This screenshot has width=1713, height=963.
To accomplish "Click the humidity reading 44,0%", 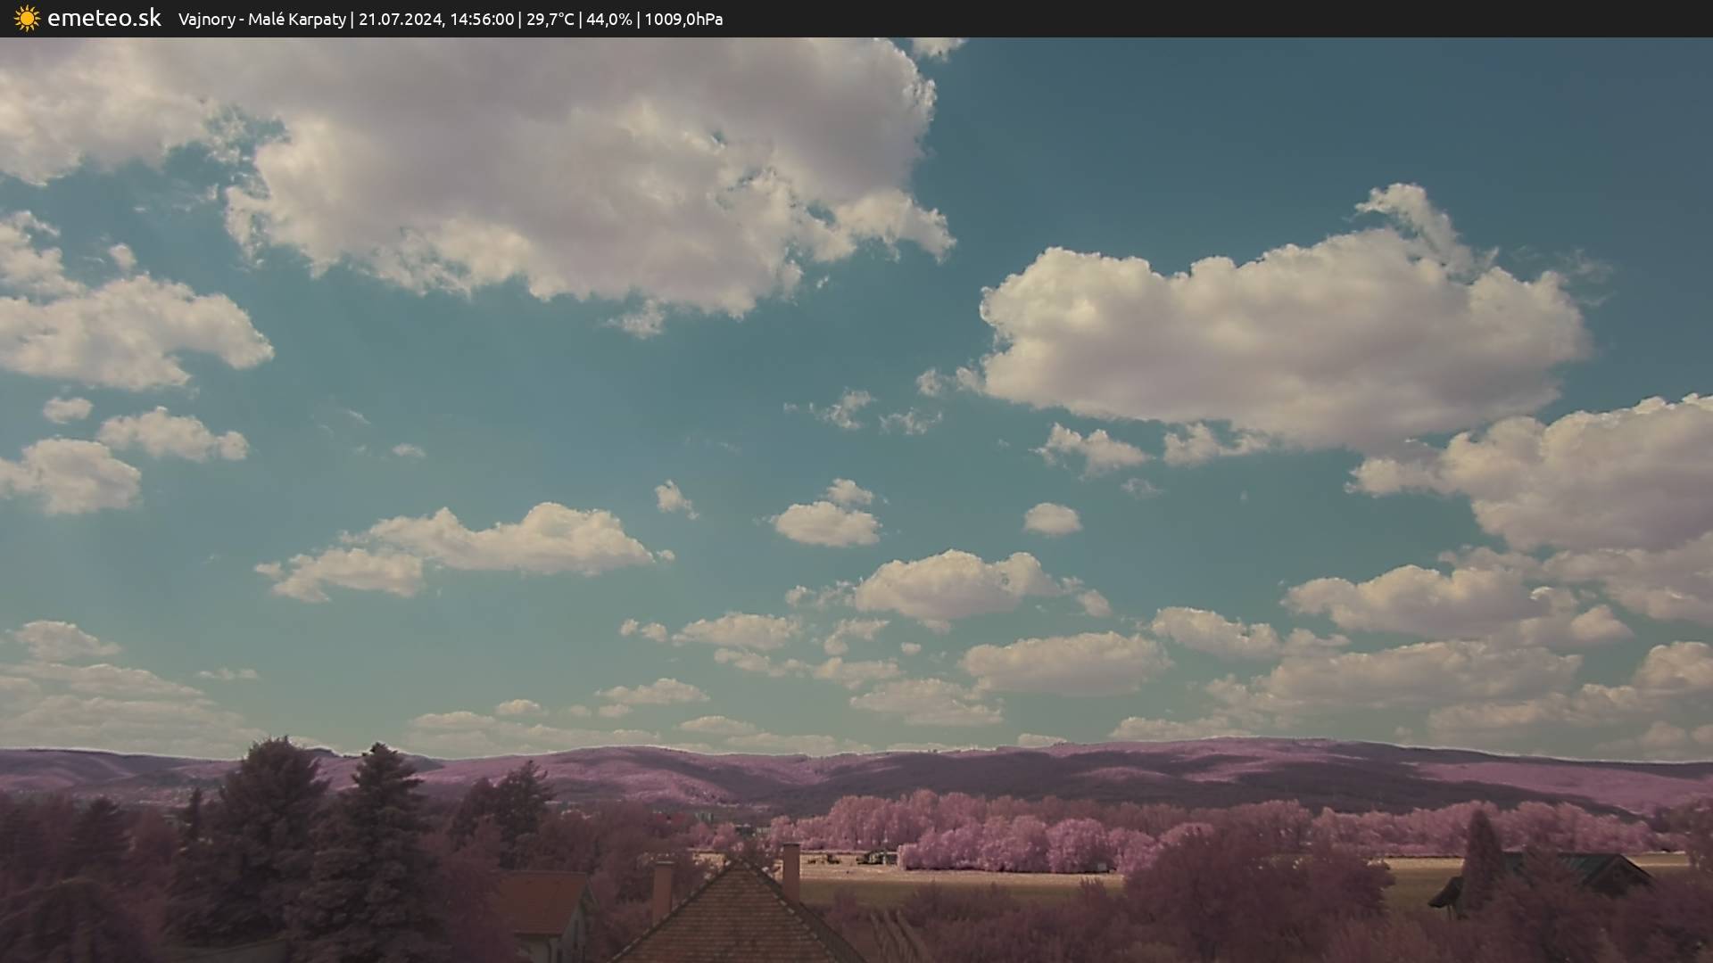I will point(608,20).
